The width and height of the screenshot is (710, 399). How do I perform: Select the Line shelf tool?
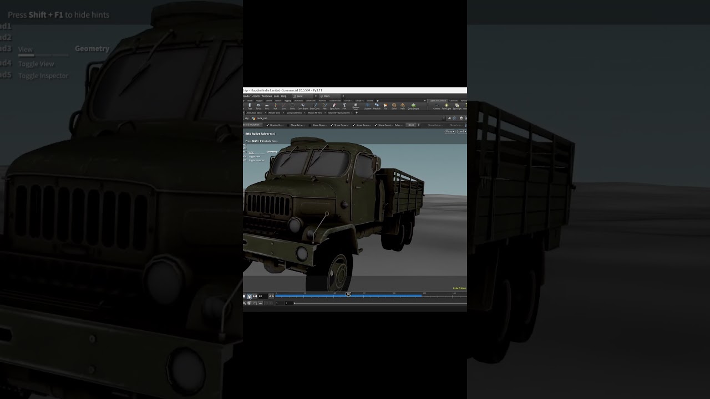[284, 106]
